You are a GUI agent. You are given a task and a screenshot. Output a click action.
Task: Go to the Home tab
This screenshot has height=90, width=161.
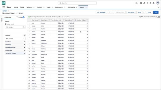click(x=16, y=7)
